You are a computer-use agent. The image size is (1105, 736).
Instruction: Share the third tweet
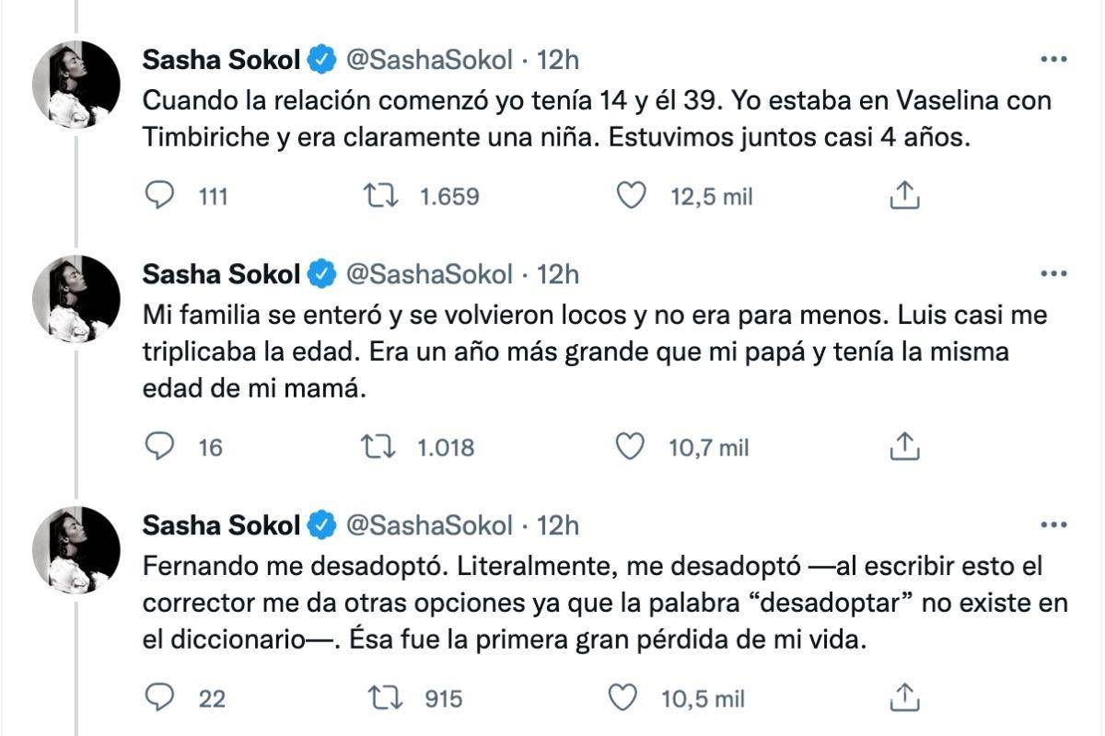pyautogui.click(x=904, y=698)
